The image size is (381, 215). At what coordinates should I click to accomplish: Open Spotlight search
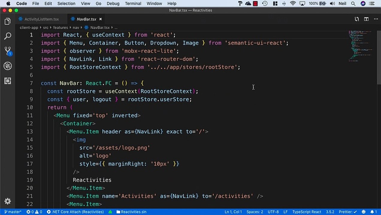tap(353, 4)
